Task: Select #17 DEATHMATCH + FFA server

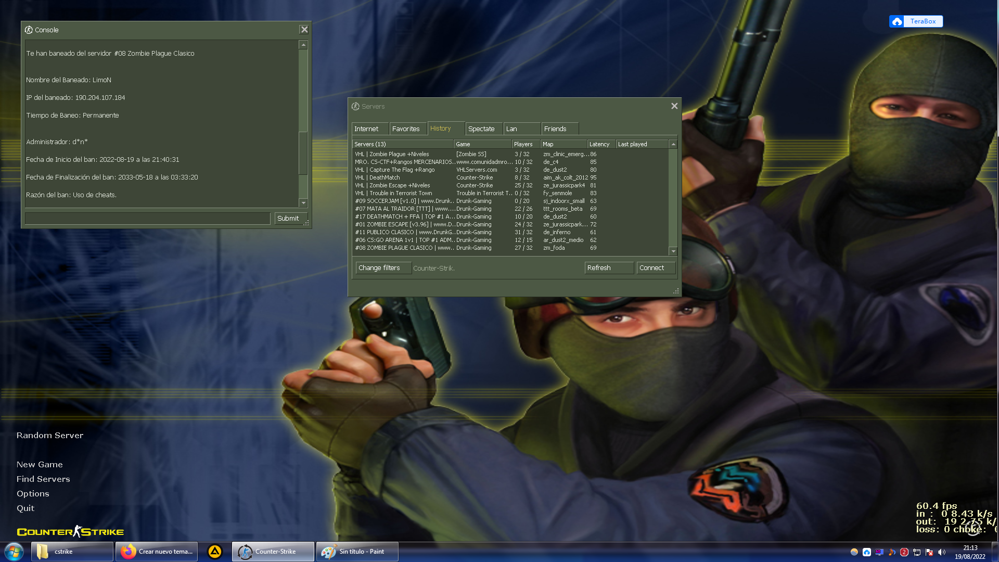Action: [510, 216]
